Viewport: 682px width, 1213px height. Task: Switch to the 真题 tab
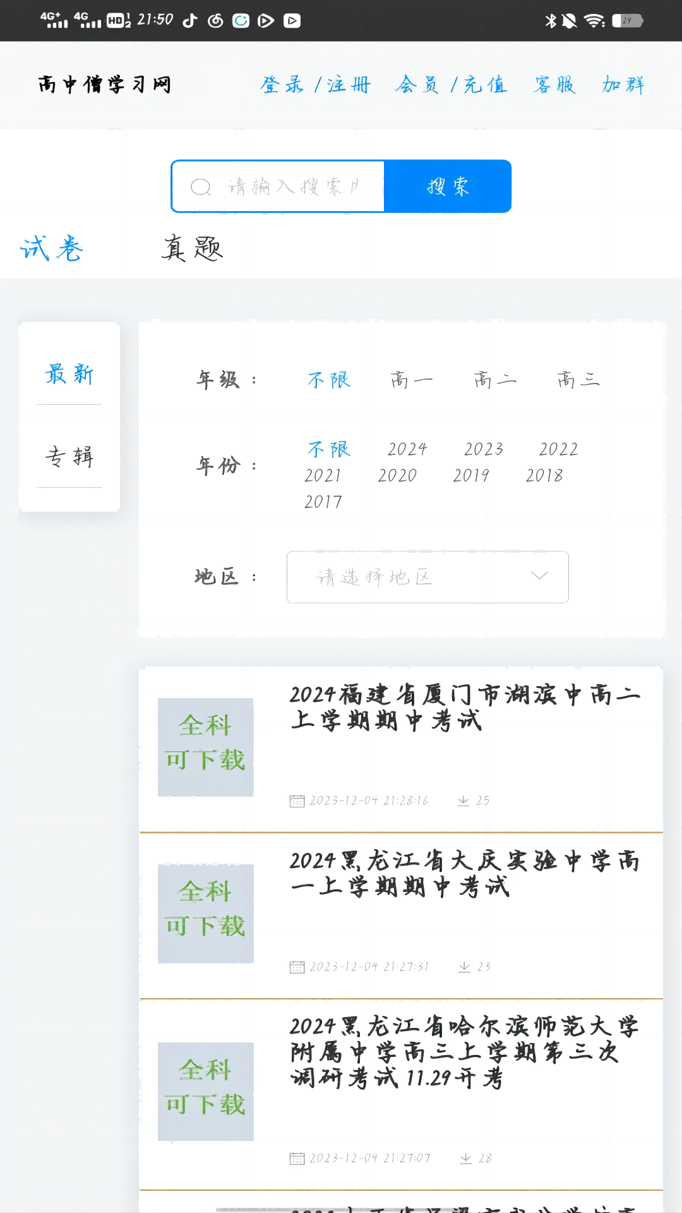192,248
